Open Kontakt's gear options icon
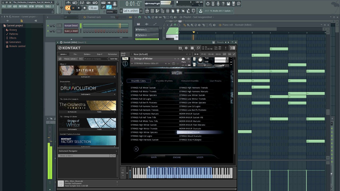 (x=186, y=48)
